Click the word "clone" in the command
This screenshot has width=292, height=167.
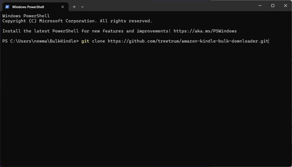(98, 41)
